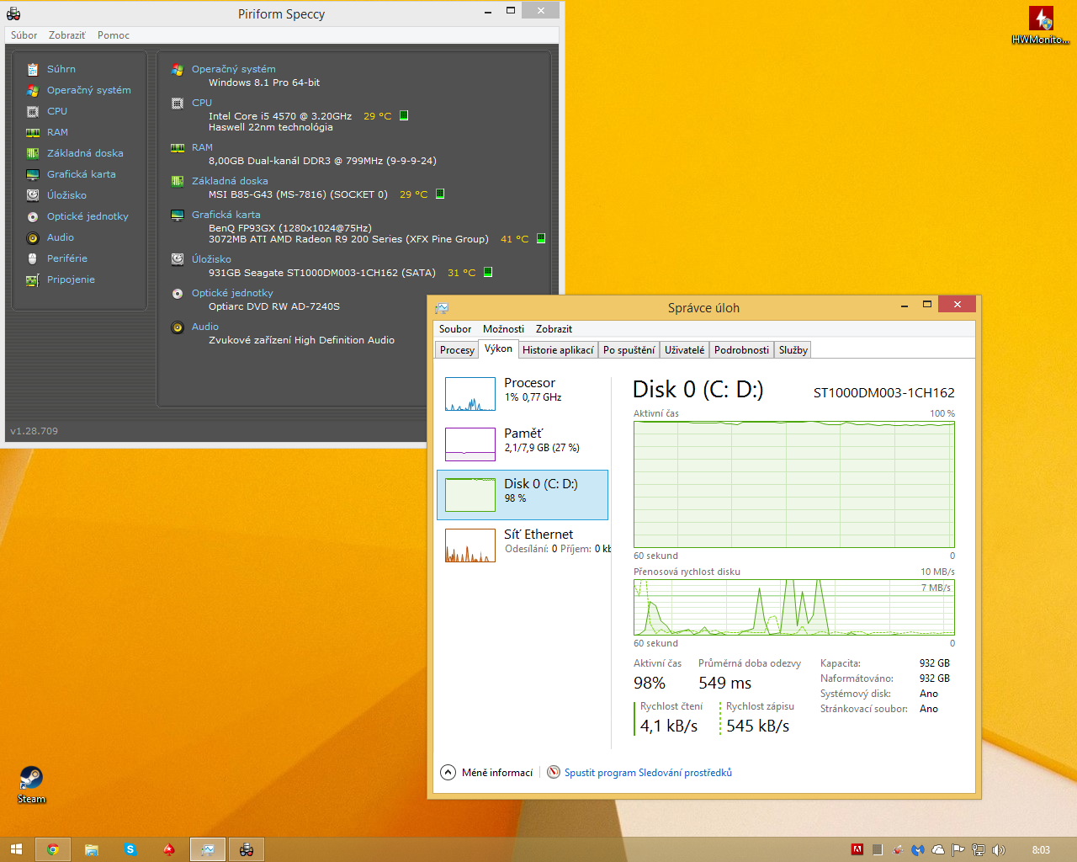
Task: Click Výkon tab in Task Manager
Action: (498, 349)
